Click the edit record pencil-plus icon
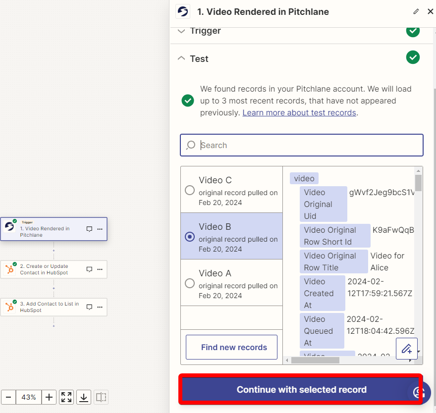 tap(407, 349)
